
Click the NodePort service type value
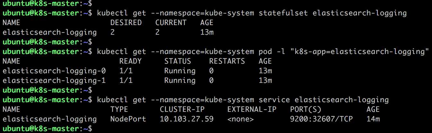pyautogui.click(x=128, y=119)
